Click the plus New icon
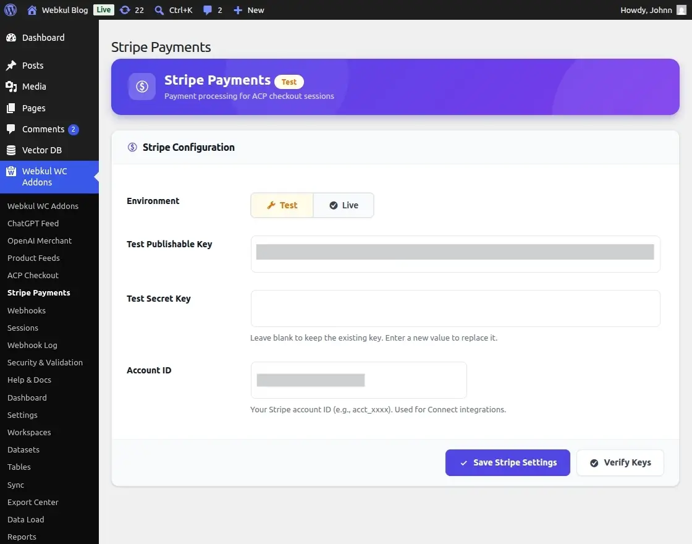 tap(238, 10)
